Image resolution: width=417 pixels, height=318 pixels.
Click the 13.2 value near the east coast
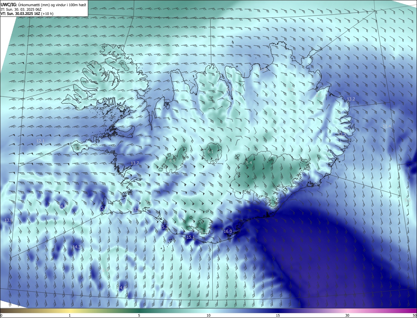click(351, 99)
